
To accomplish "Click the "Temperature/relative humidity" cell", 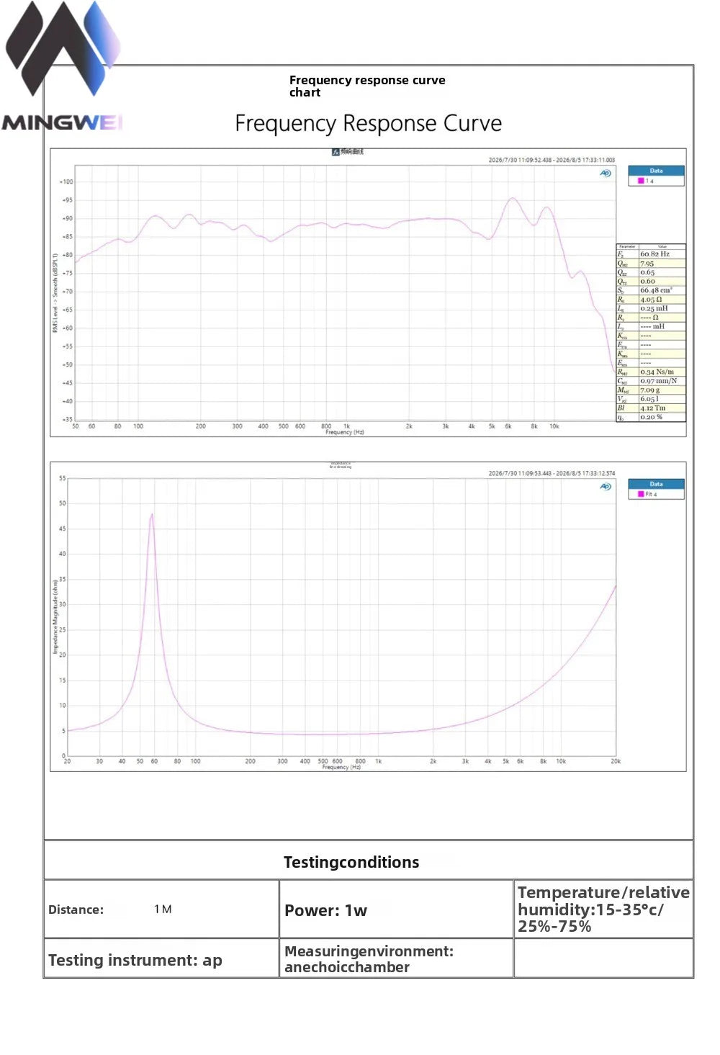I will tap(603, 910).
